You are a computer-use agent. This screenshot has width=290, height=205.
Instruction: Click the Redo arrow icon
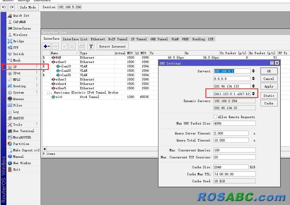(x=11, y=7)
